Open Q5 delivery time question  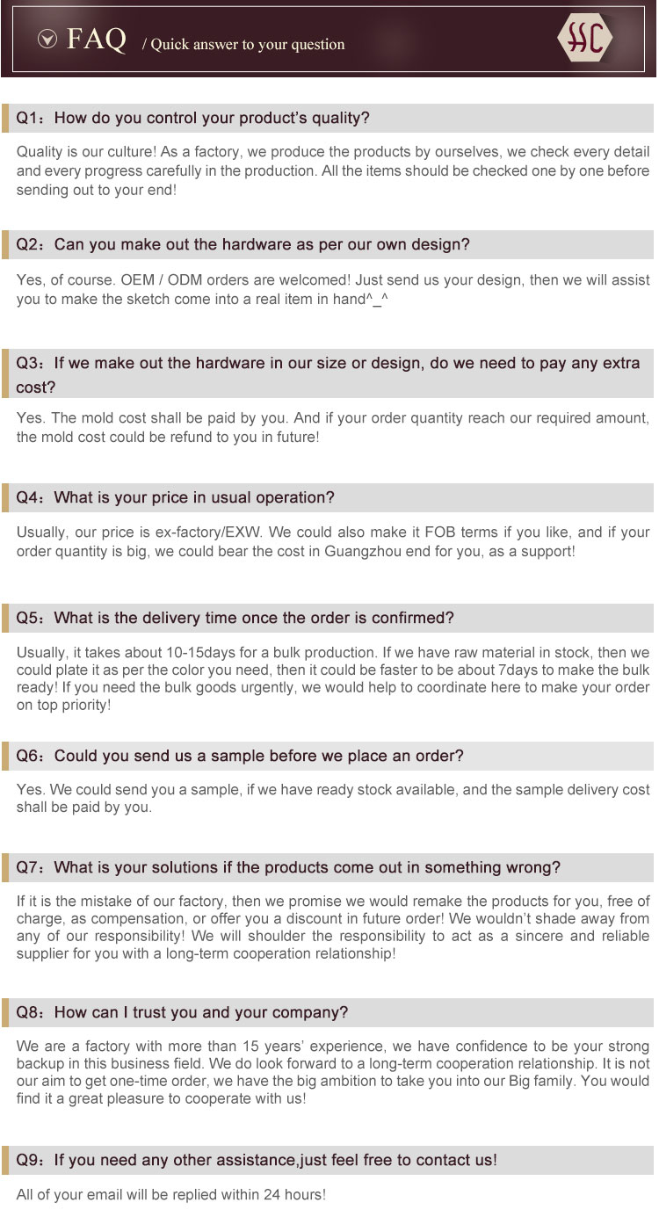pos(235,618)
